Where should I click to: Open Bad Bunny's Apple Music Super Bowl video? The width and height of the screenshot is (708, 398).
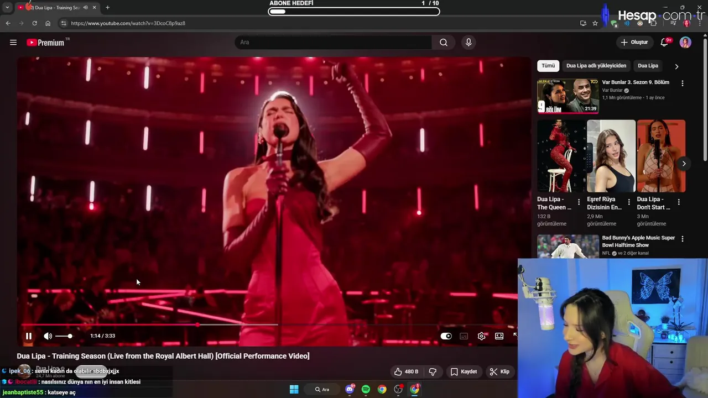coord(638,242)
